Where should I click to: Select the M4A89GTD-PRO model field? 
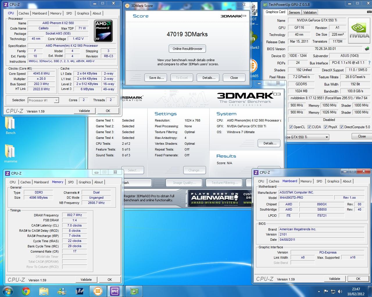tap(306, 198)
